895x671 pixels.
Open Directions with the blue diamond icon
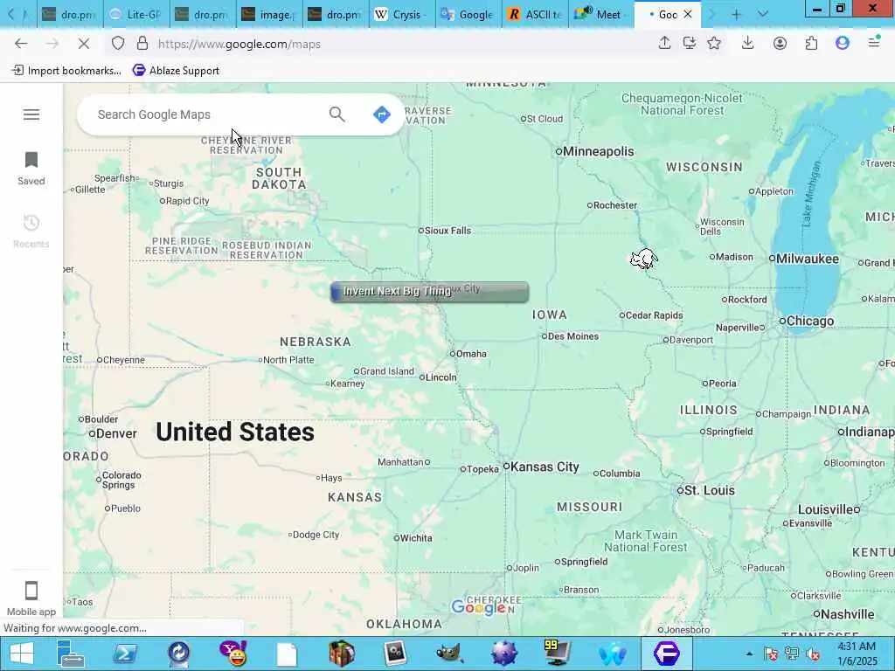pos(381,114)
